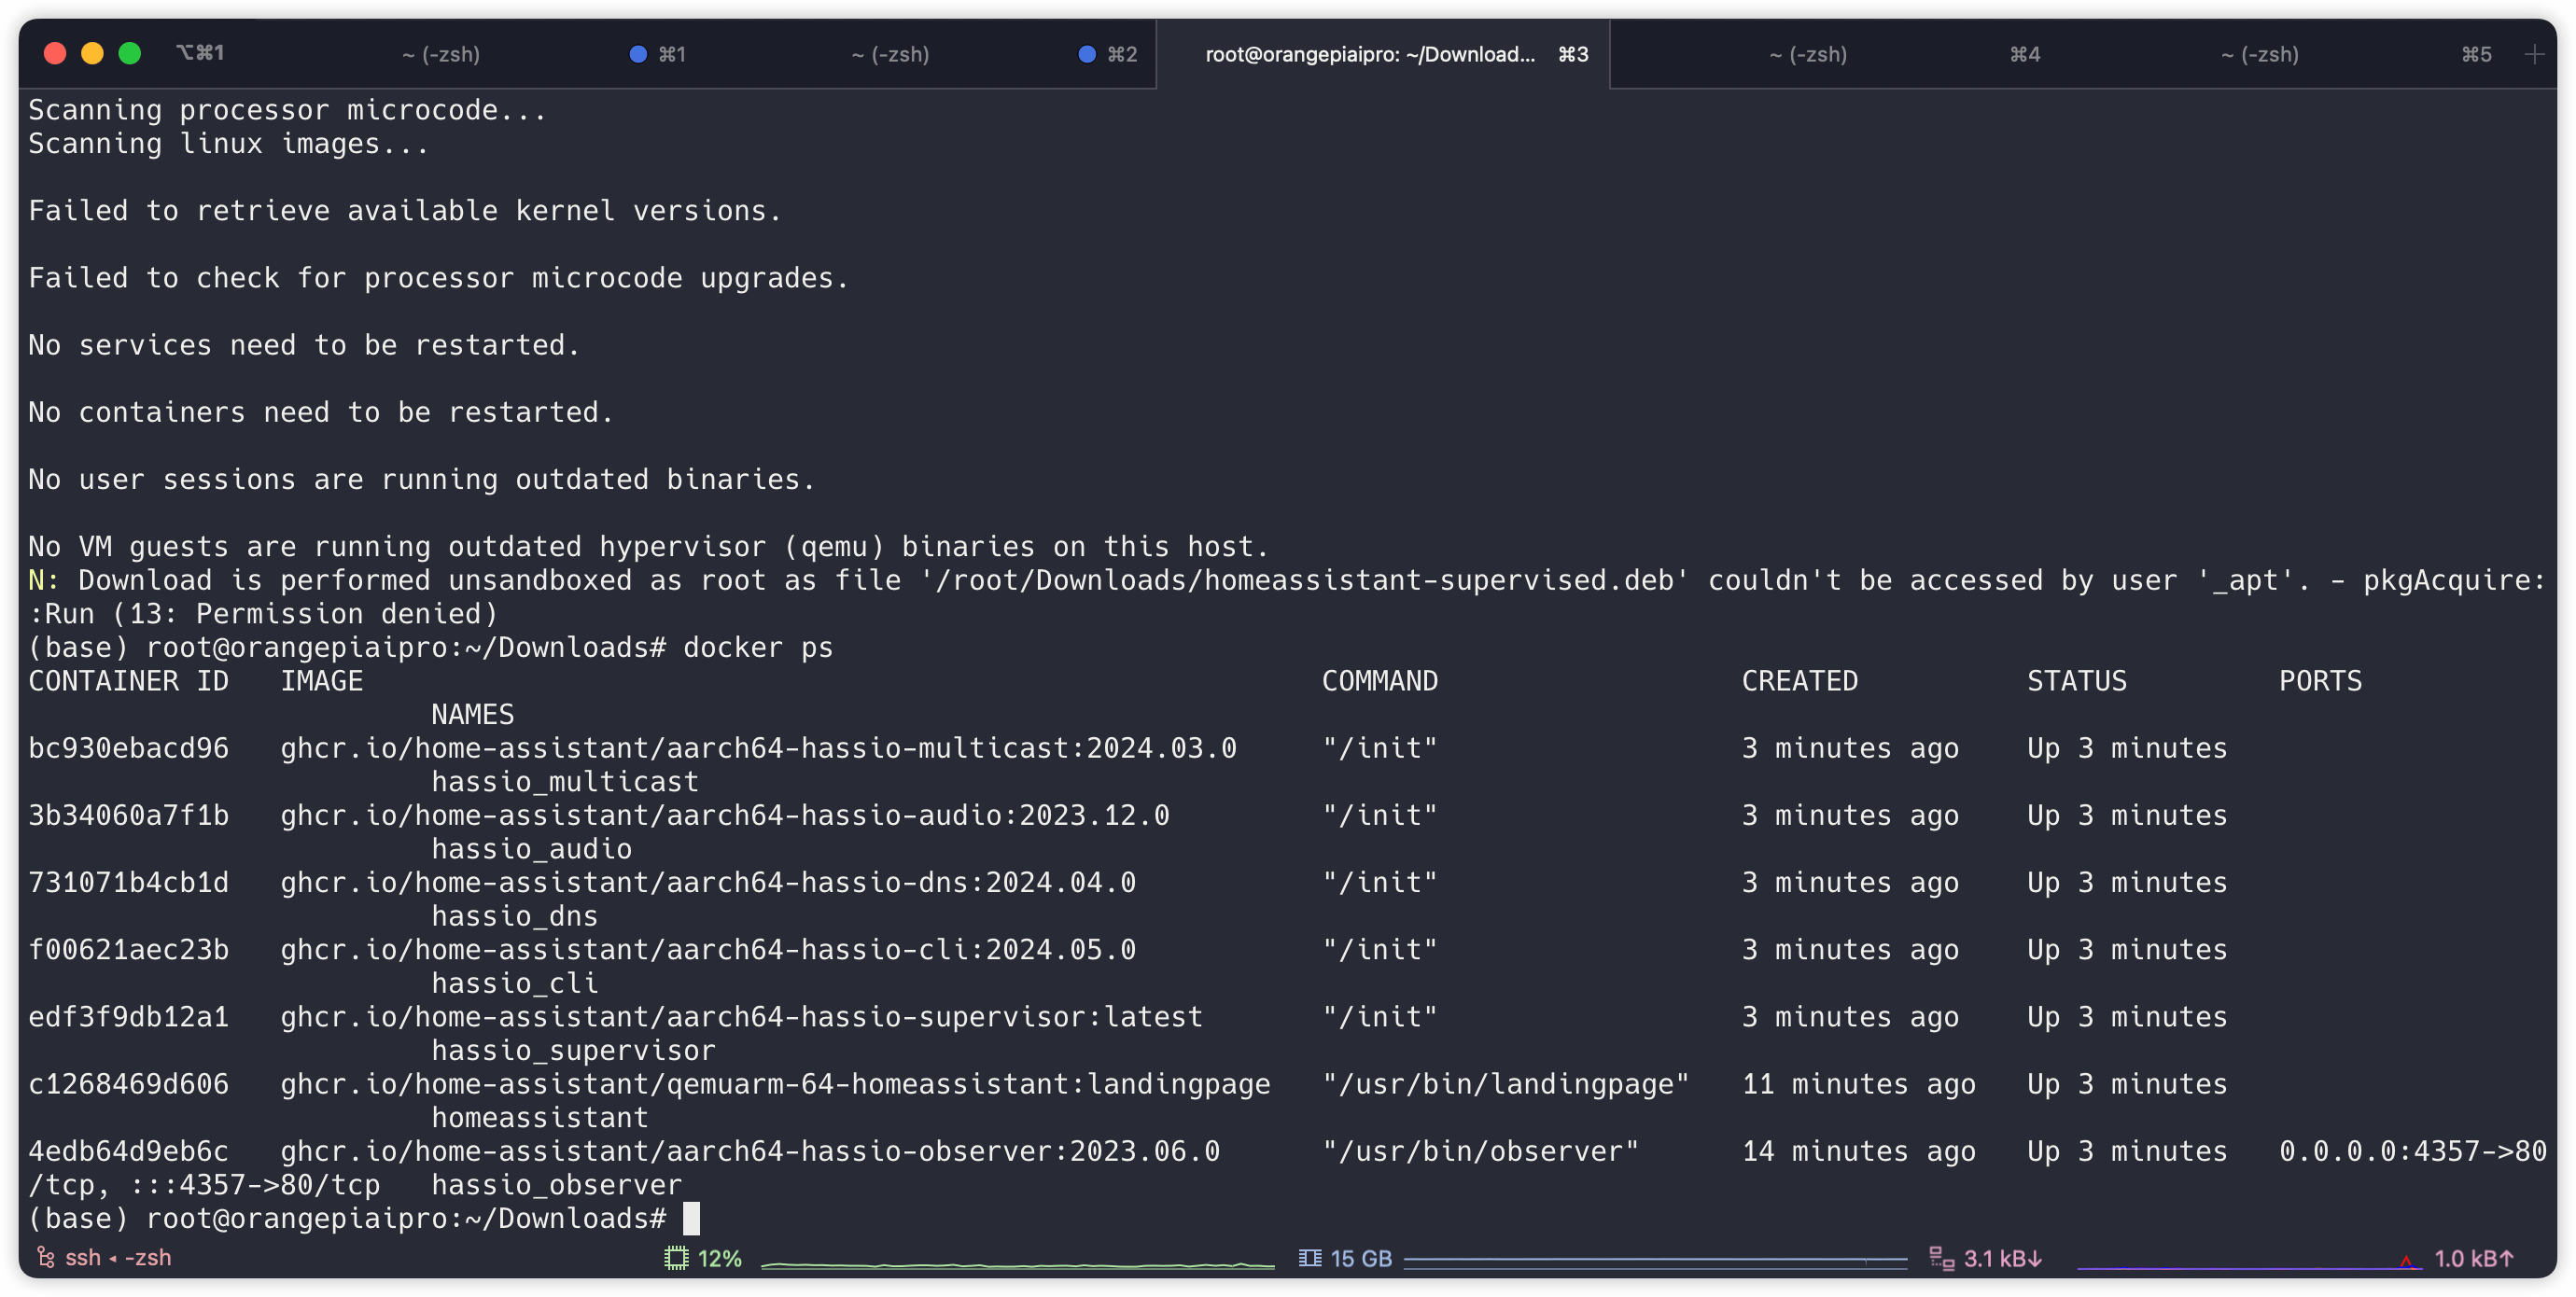Click blue activity dot on ⌘2 tab

point(1087,54)
